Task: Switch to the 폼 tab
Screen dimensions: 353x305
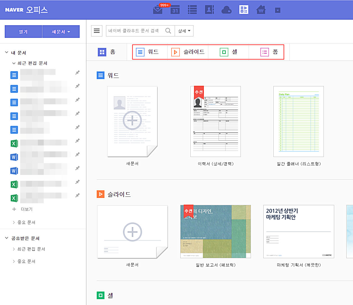Action: point(269,52)
